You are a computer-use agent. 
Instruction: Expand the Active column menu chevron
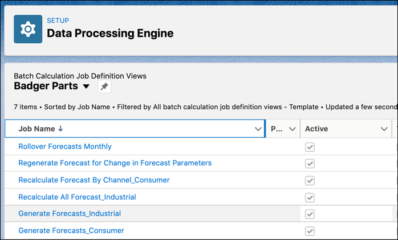(x=384, y=129)
